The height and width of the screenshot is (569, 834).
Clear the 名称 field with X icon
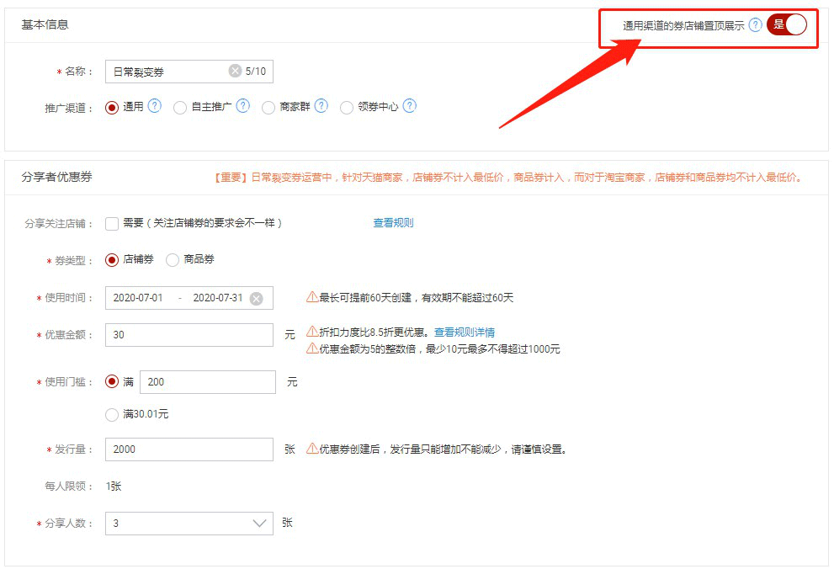(235, 72)
